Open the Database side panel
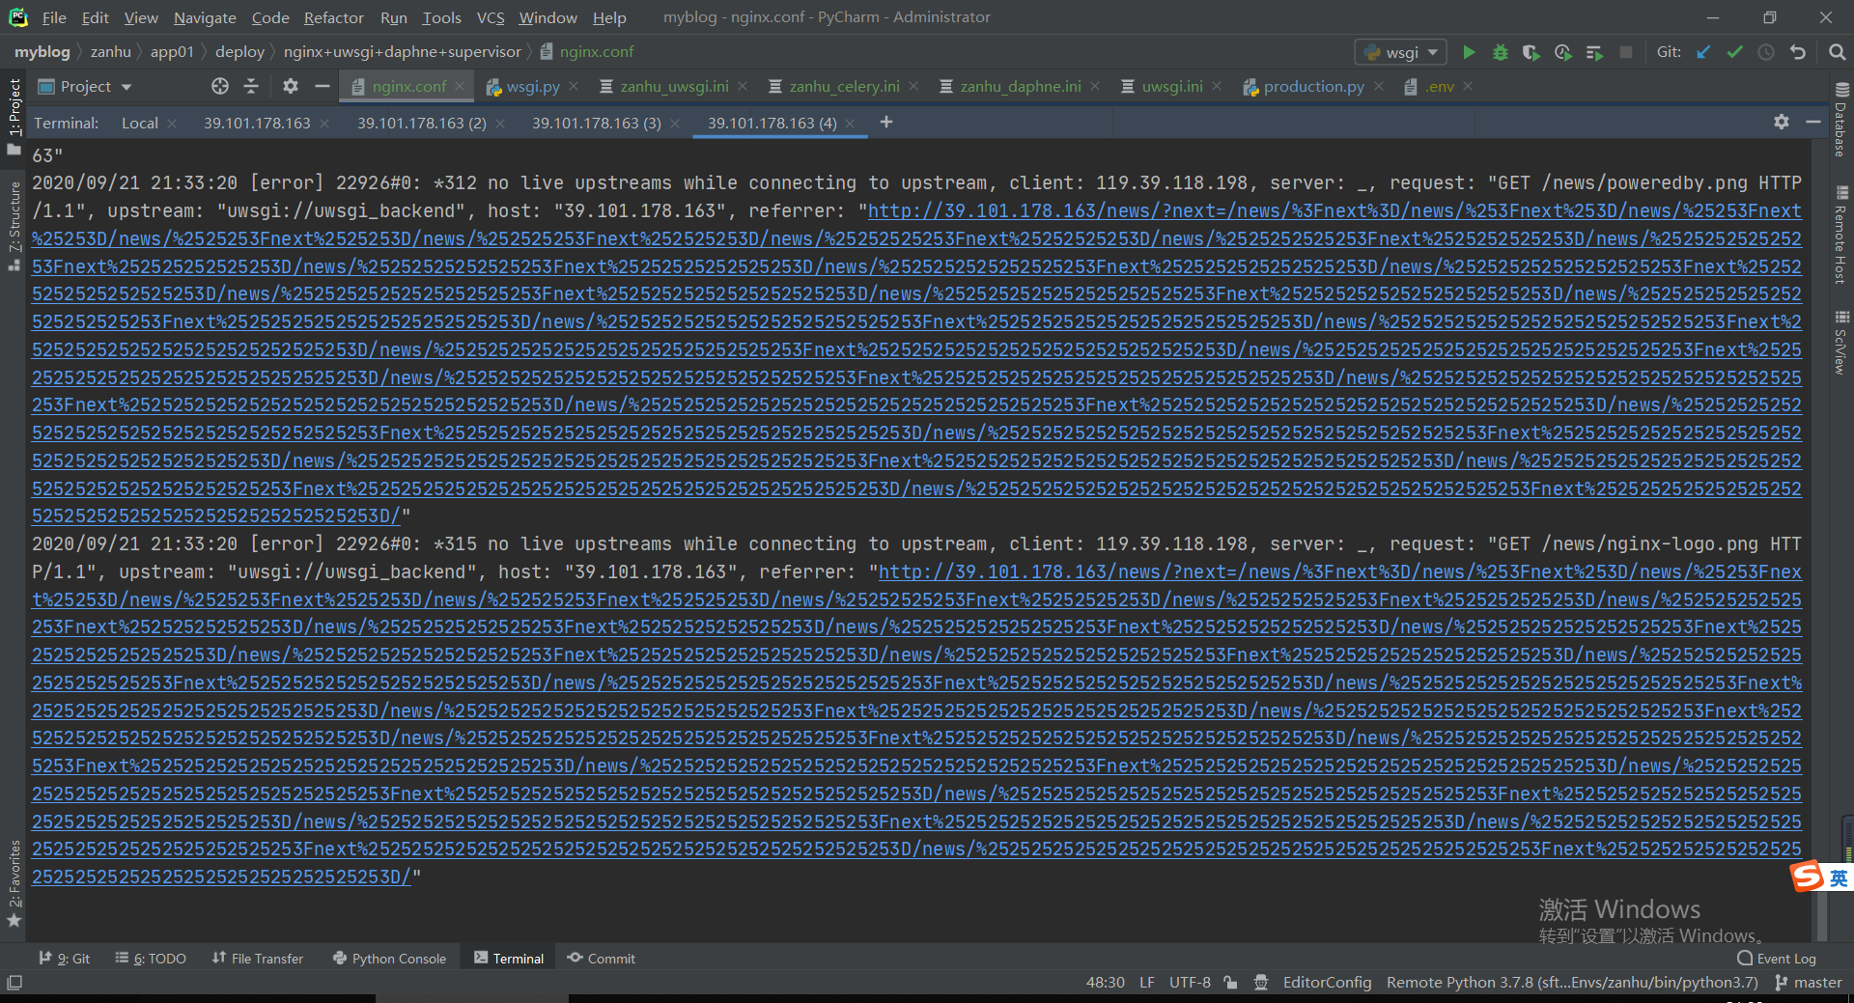This screenshot has width=1854, height=1003. pos(1841,120)
